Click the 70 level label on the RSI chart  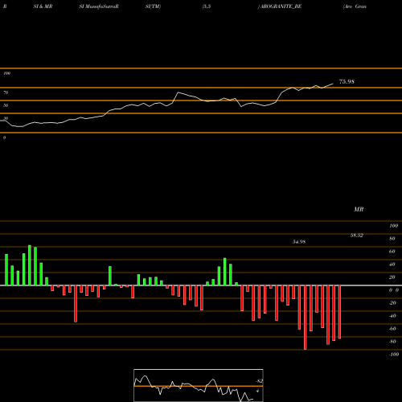(x=6, y=92)
